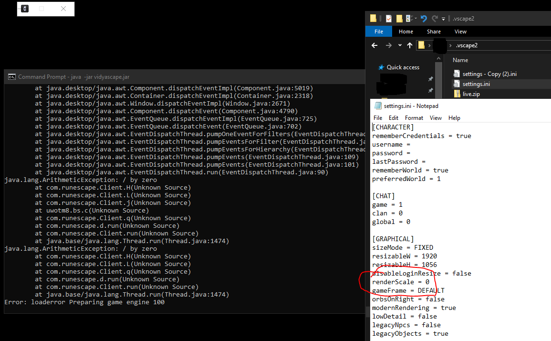Image resolution: width=551 pixels, height=341 pixels.
Task: Open the Home ribbon tab in Explorer
Action: [406, 32]
